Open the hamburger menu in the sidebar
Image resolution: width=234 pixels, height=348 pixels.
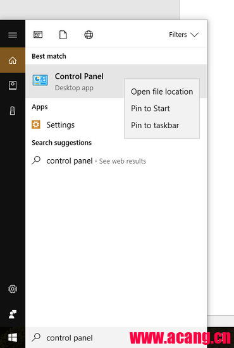pos(13,35)
